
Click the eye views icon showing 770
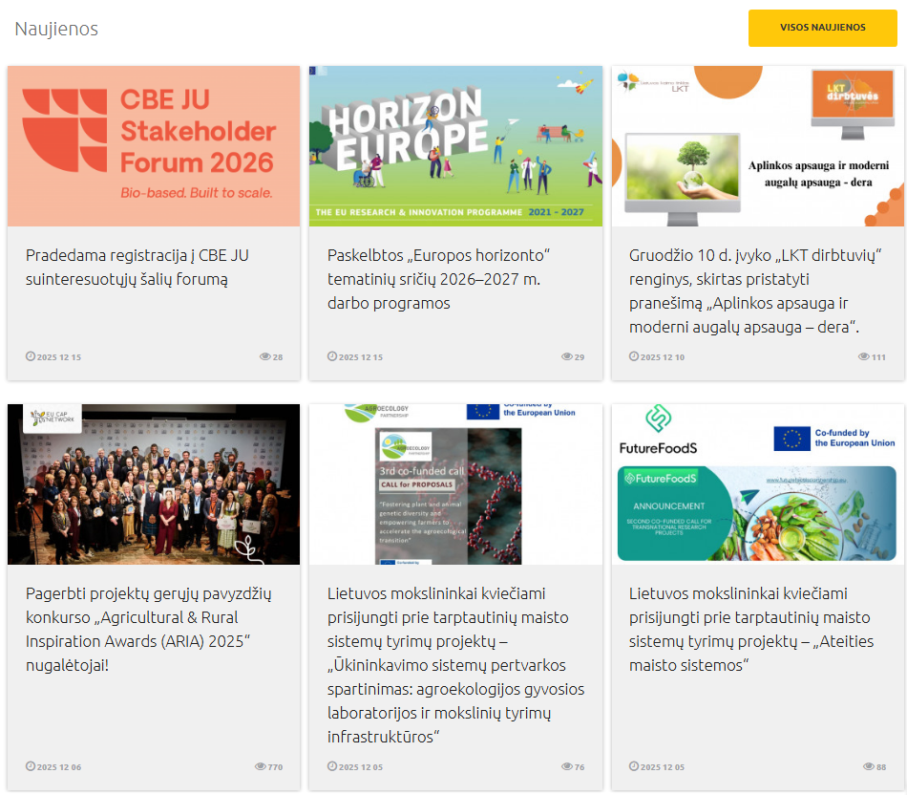click(x=261, y=766)
